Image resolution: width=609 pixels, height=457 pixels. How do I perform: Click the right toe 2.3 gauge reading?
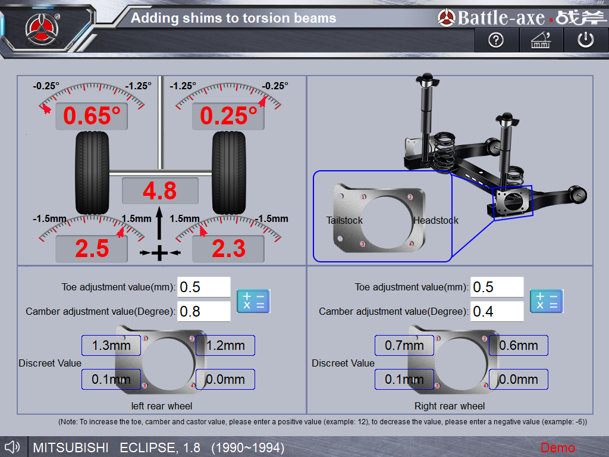pyautogui.click(x=228, y=249)
